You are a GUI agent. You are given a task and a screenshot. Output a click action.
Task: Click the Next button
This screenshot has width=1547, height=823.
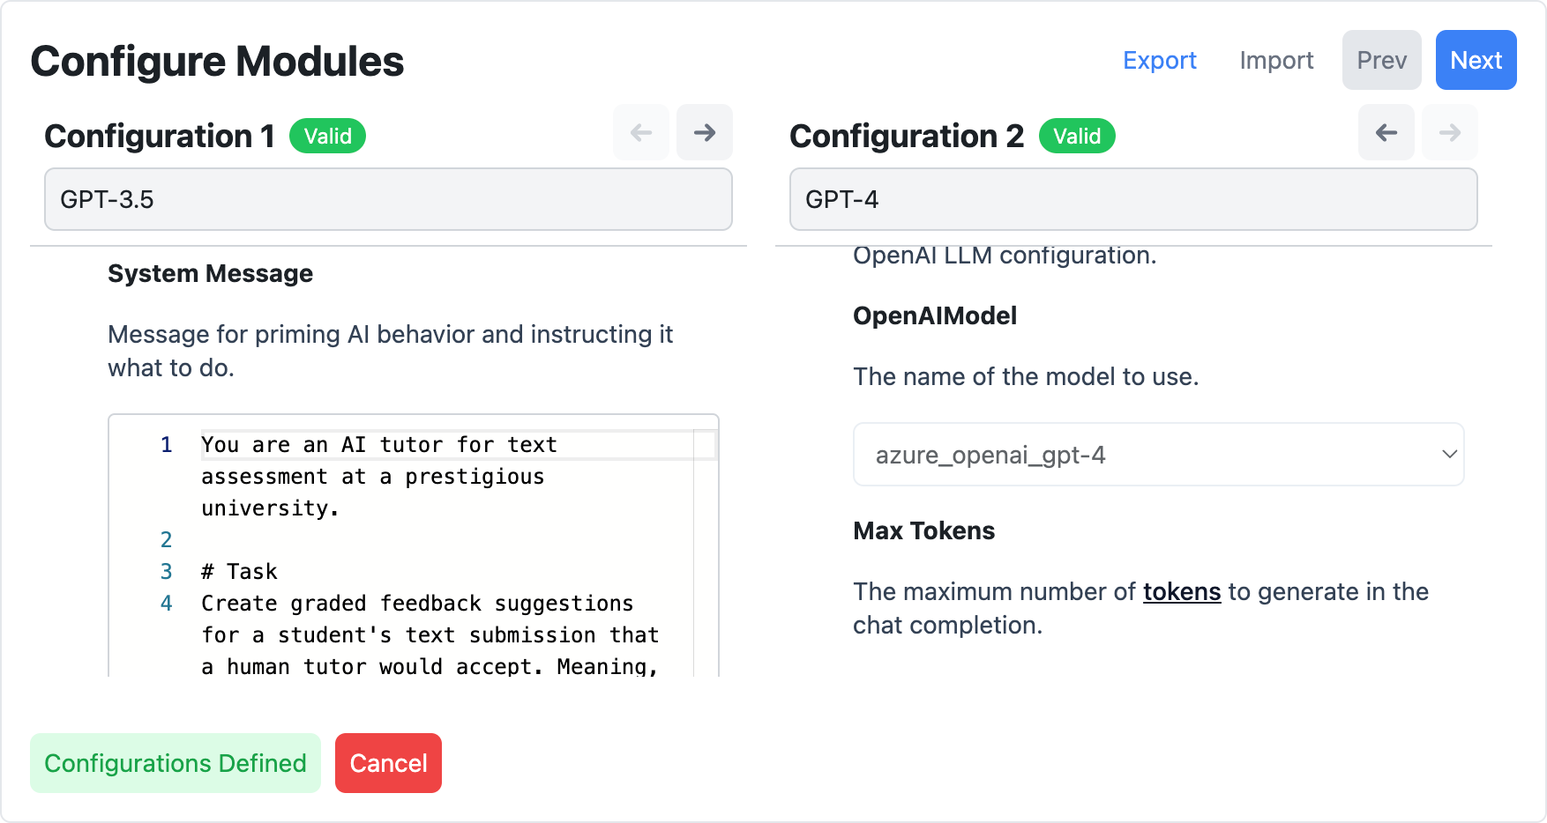[x=1476, y=60]
